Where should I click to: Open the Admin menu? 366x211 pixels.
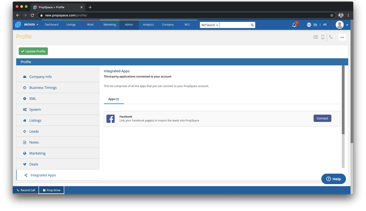pos(129,24)
